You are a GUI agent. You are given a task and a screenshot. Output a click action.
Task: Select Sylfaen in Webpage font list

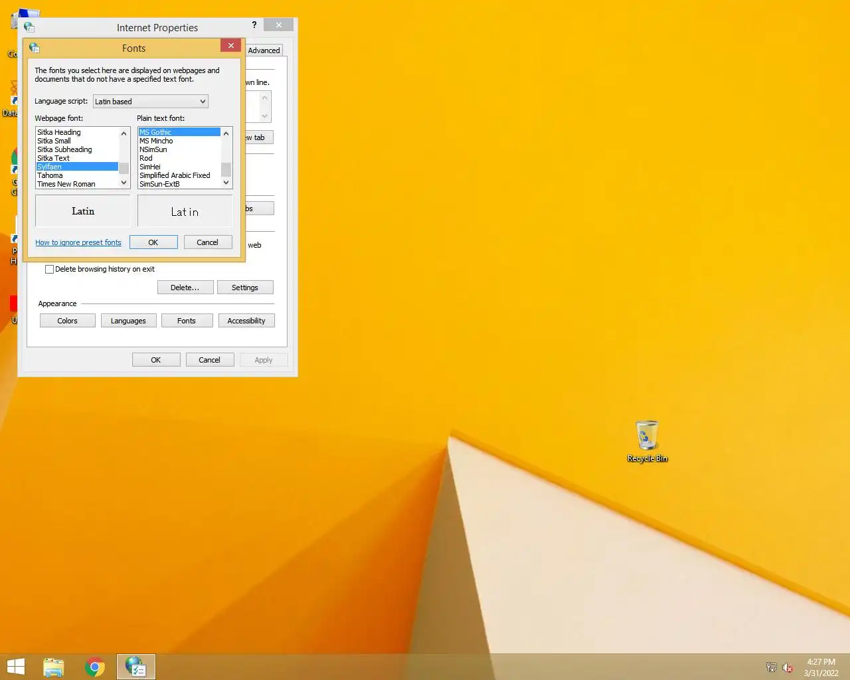pos(77,167)
